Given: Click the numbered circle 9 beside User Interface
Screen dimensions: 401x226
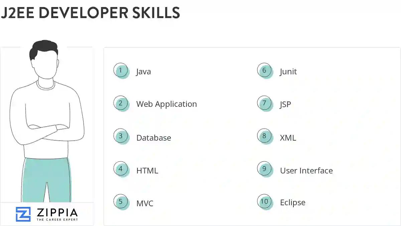Looking at the screenshot, I should pos(265,169).
